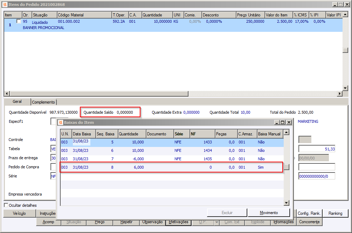Click the Baixas grid scroll up arrow
The width and height of the screenshot is (352, 233).
(287, 132)
